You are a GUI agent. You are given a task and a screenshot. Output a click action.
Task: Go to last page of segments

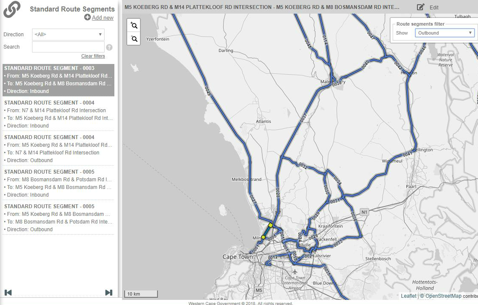click(109, 293)
